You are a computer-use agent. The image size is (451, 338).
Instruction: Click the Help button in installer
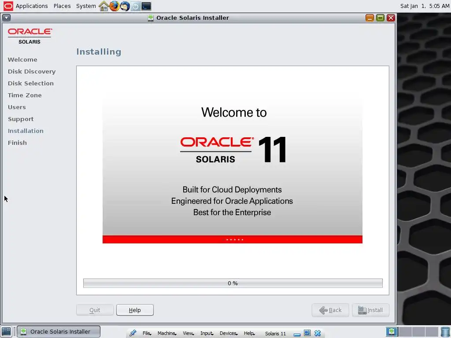pyautogui.click(x=135, y=310)
